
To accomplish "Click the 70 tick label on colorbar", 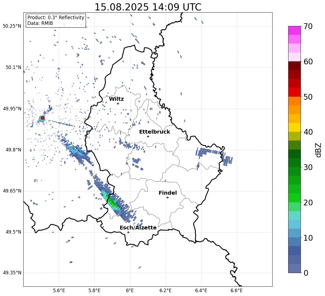I will (308, 27).
